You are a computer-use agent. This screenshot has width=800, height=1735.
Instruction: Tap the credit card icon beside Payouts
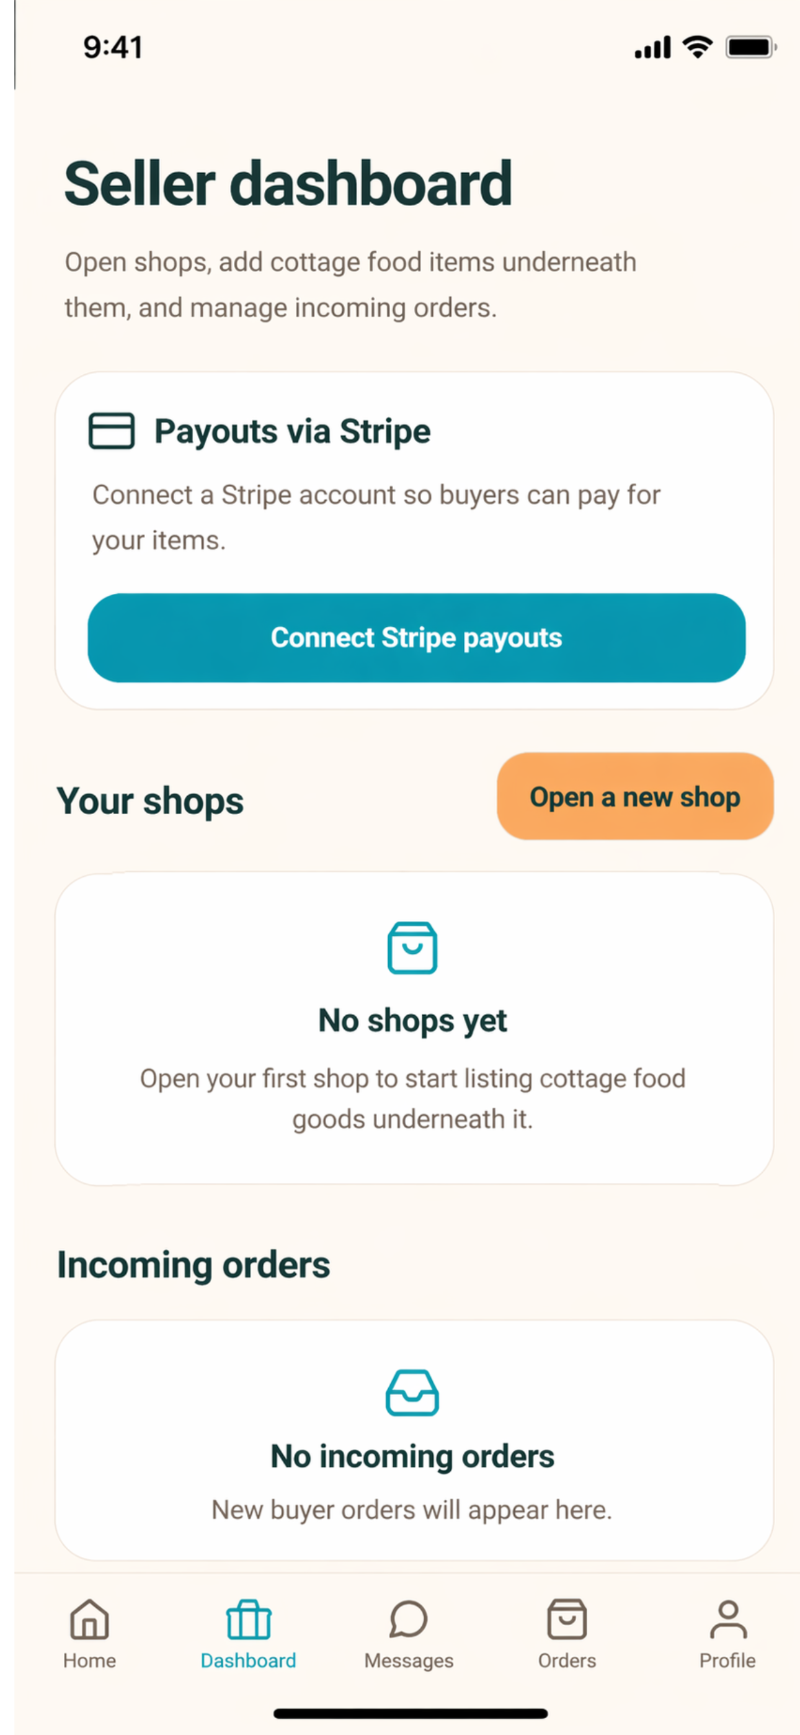pos(111,431)
